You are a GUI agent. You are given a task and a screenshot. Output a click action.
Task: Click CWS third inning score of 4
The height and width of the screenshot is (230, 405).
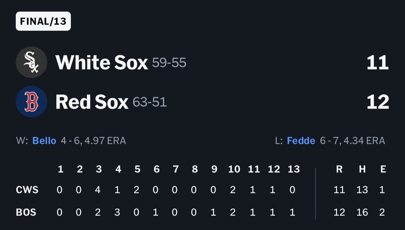click(97, 190)
